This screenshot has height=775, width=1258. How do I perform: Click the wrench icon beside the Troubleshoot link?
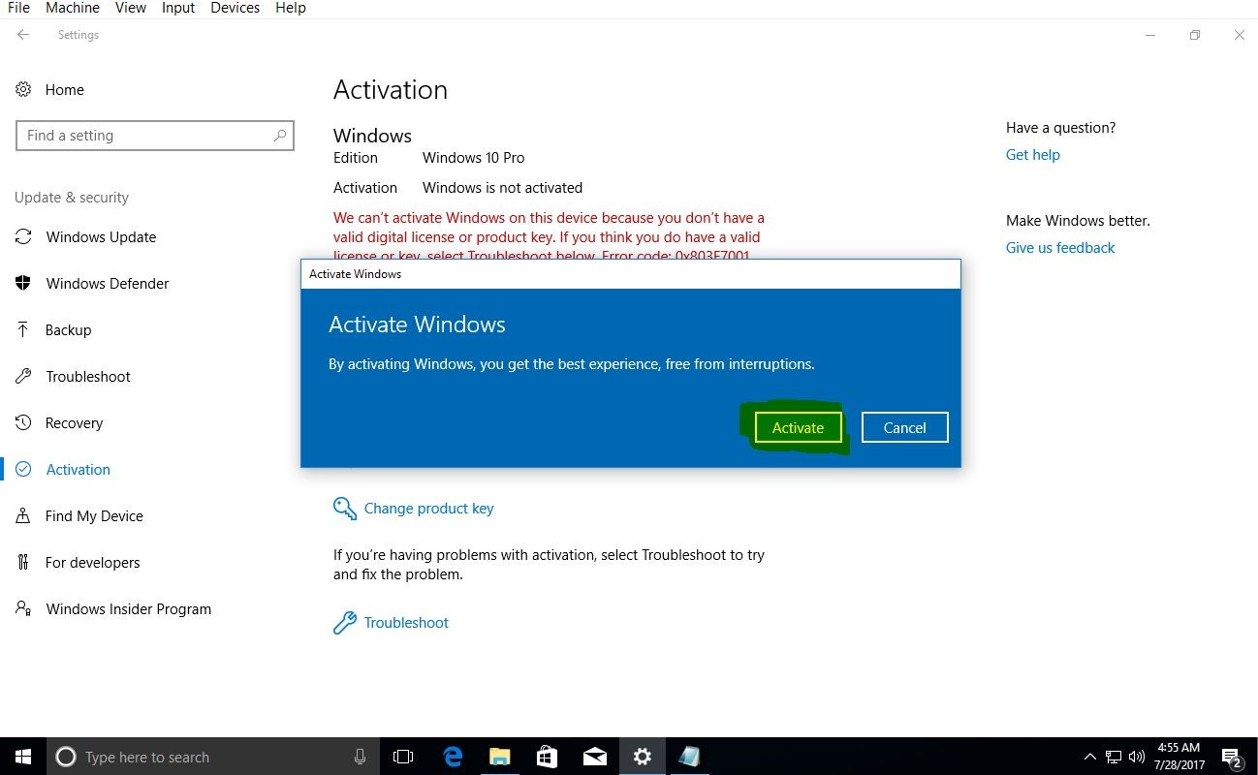(x=344, y=623)
